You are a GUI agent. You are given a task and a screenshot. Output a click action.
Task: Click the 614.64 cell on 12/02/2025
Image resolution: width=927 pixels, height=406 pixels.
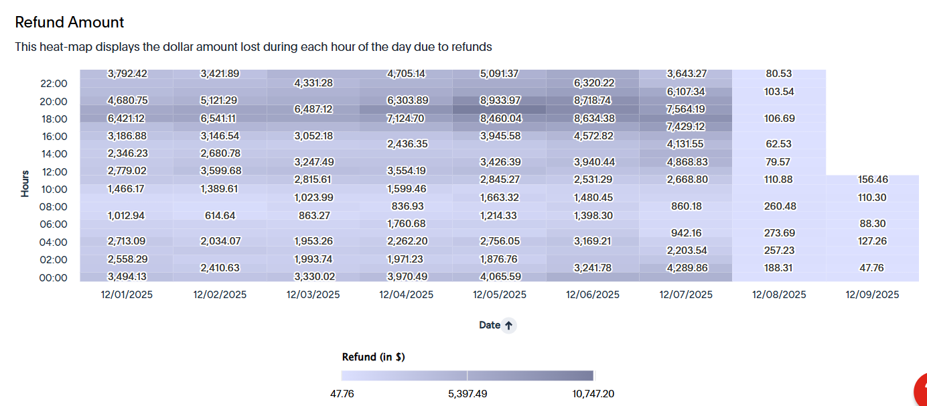[220, 215]
